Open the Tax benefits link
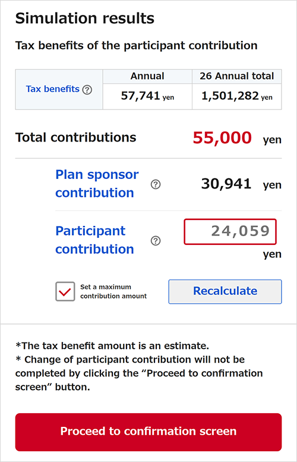The height and width of the screenshot is (462, 297). tap(53, 89)
